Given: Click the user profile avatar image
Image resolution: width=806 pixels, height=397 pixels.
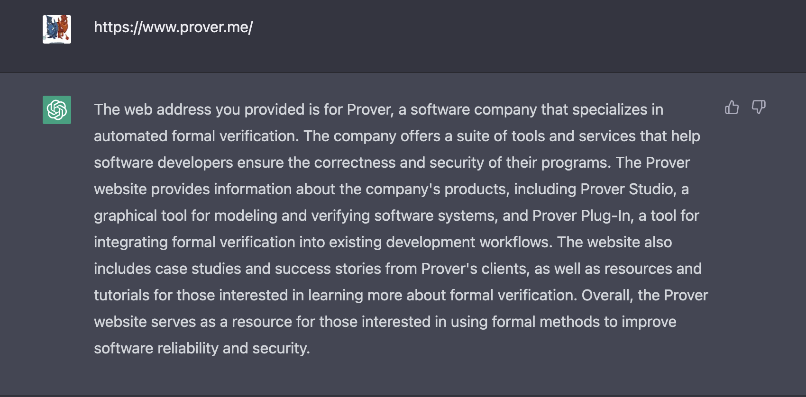Looking at the screenshot, I should click(x=57, y=29).
